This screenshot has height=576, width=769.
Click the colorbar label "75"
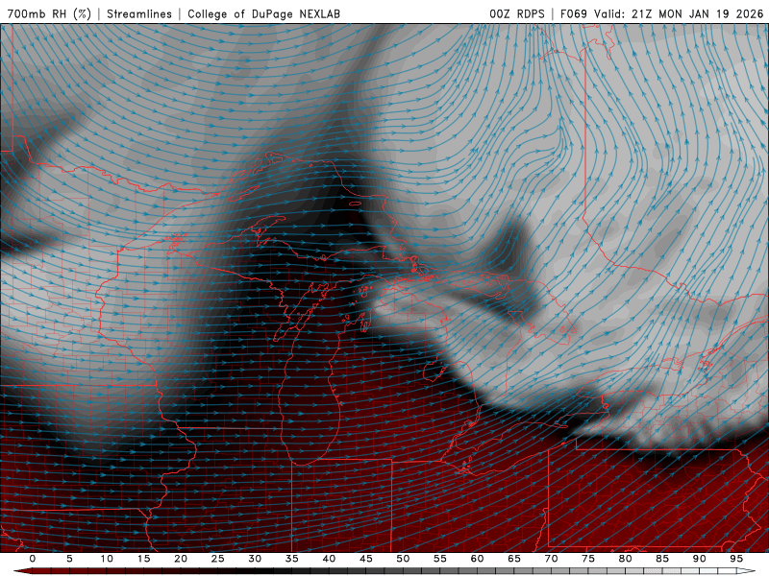(x=588, y=559)
